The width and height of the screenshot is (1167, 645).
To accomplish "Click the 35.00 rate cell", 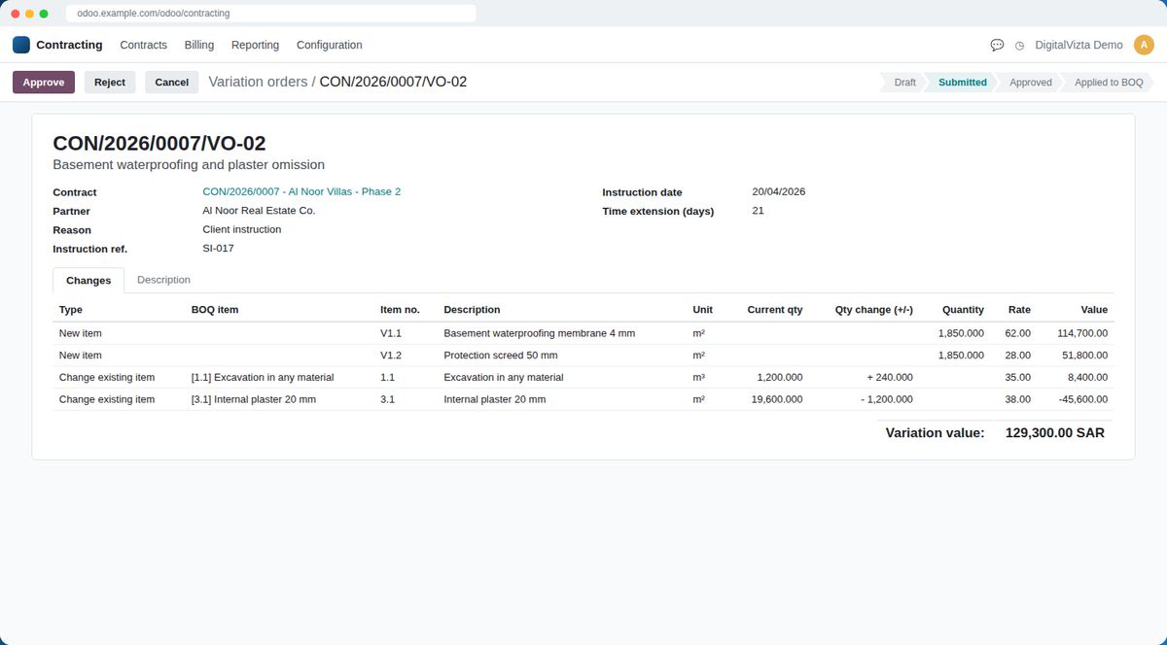I will 1018,377.
